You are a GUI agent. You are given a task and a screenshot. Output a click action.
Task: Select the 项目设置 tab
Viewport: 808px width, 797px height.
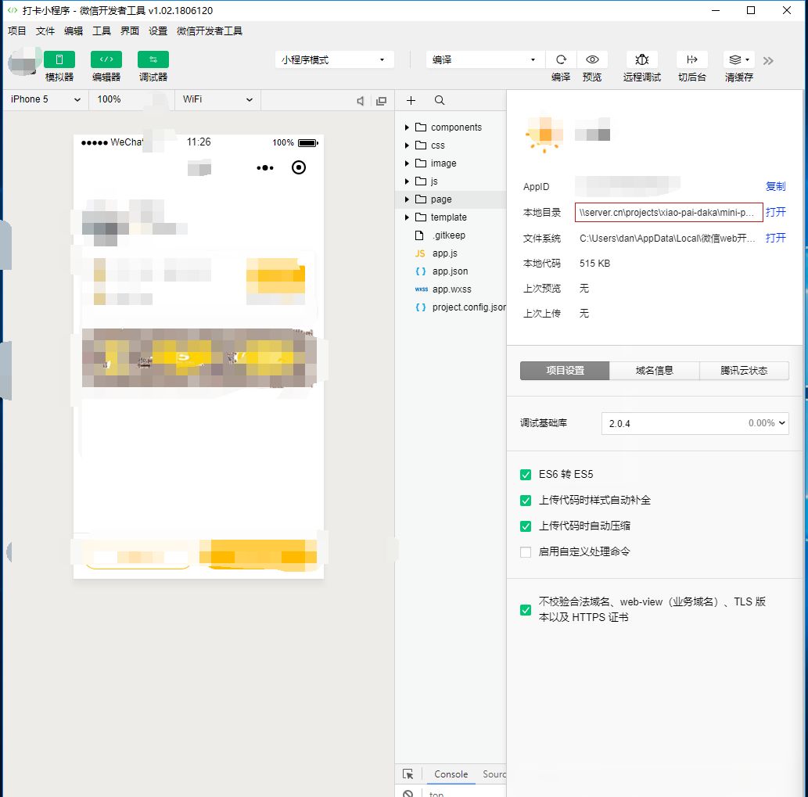point(565,371)
